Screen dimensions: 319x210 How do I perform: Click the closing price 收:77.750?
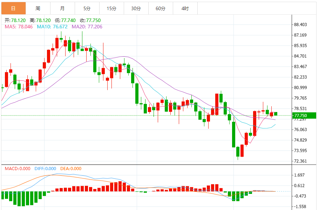(x=90, y=20)
